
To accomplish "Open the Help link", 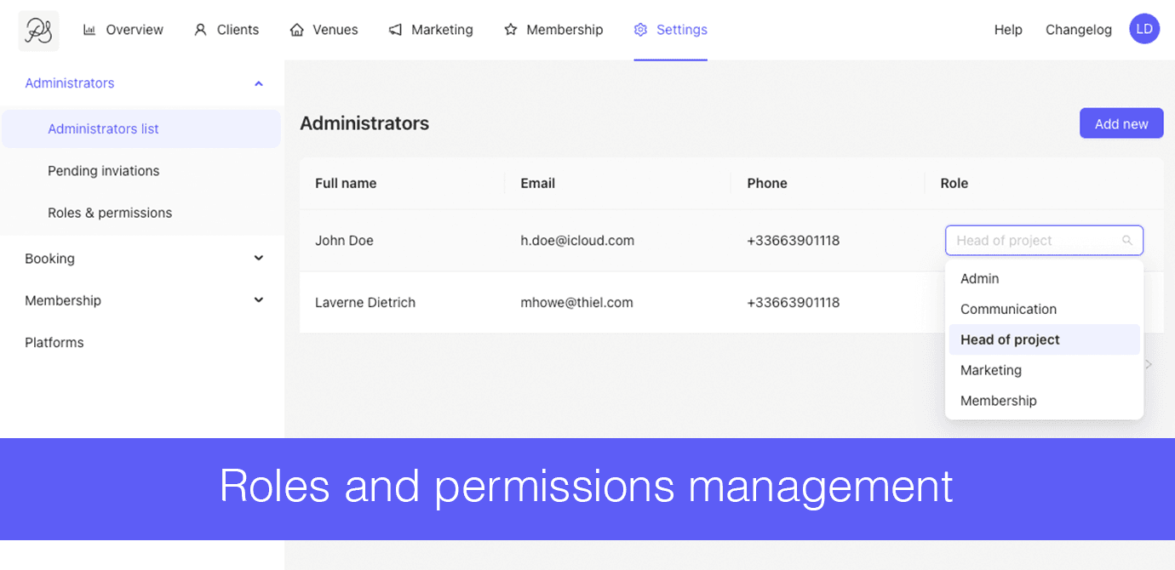I will [1008, 30].
